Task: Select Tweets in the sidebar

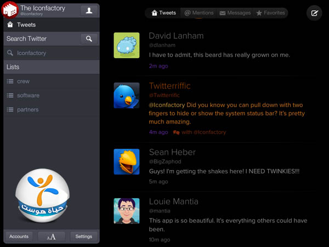Action: coord(52,25)
